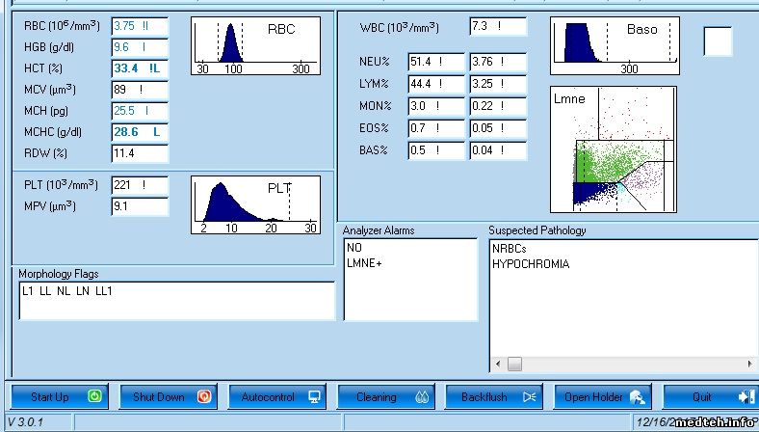Start Cleaning via the water droplets icon
The image size is (759, 432).
coord(421,396)
